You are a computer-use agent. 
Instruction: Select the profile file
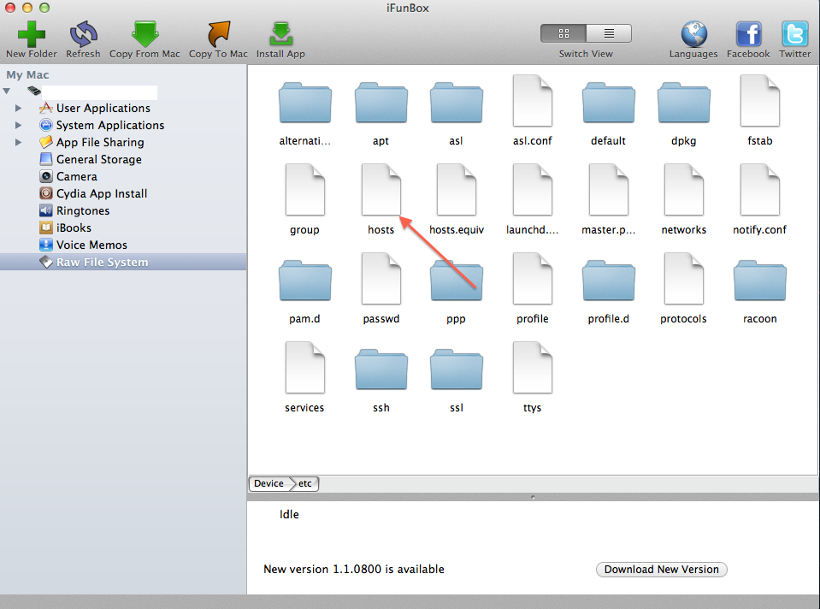(533, 279)
